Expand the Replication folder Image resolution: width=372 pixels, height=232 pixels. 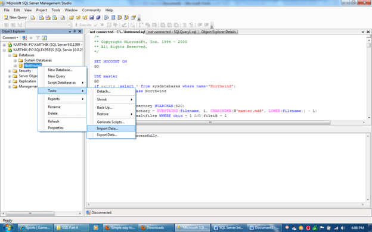10,81
